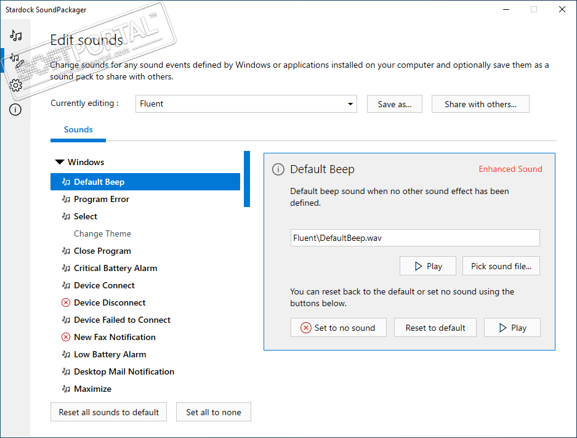577x438 pixels.
Task: Click the info icon beside Default Beep heading
Action: [x=278, y=169]
